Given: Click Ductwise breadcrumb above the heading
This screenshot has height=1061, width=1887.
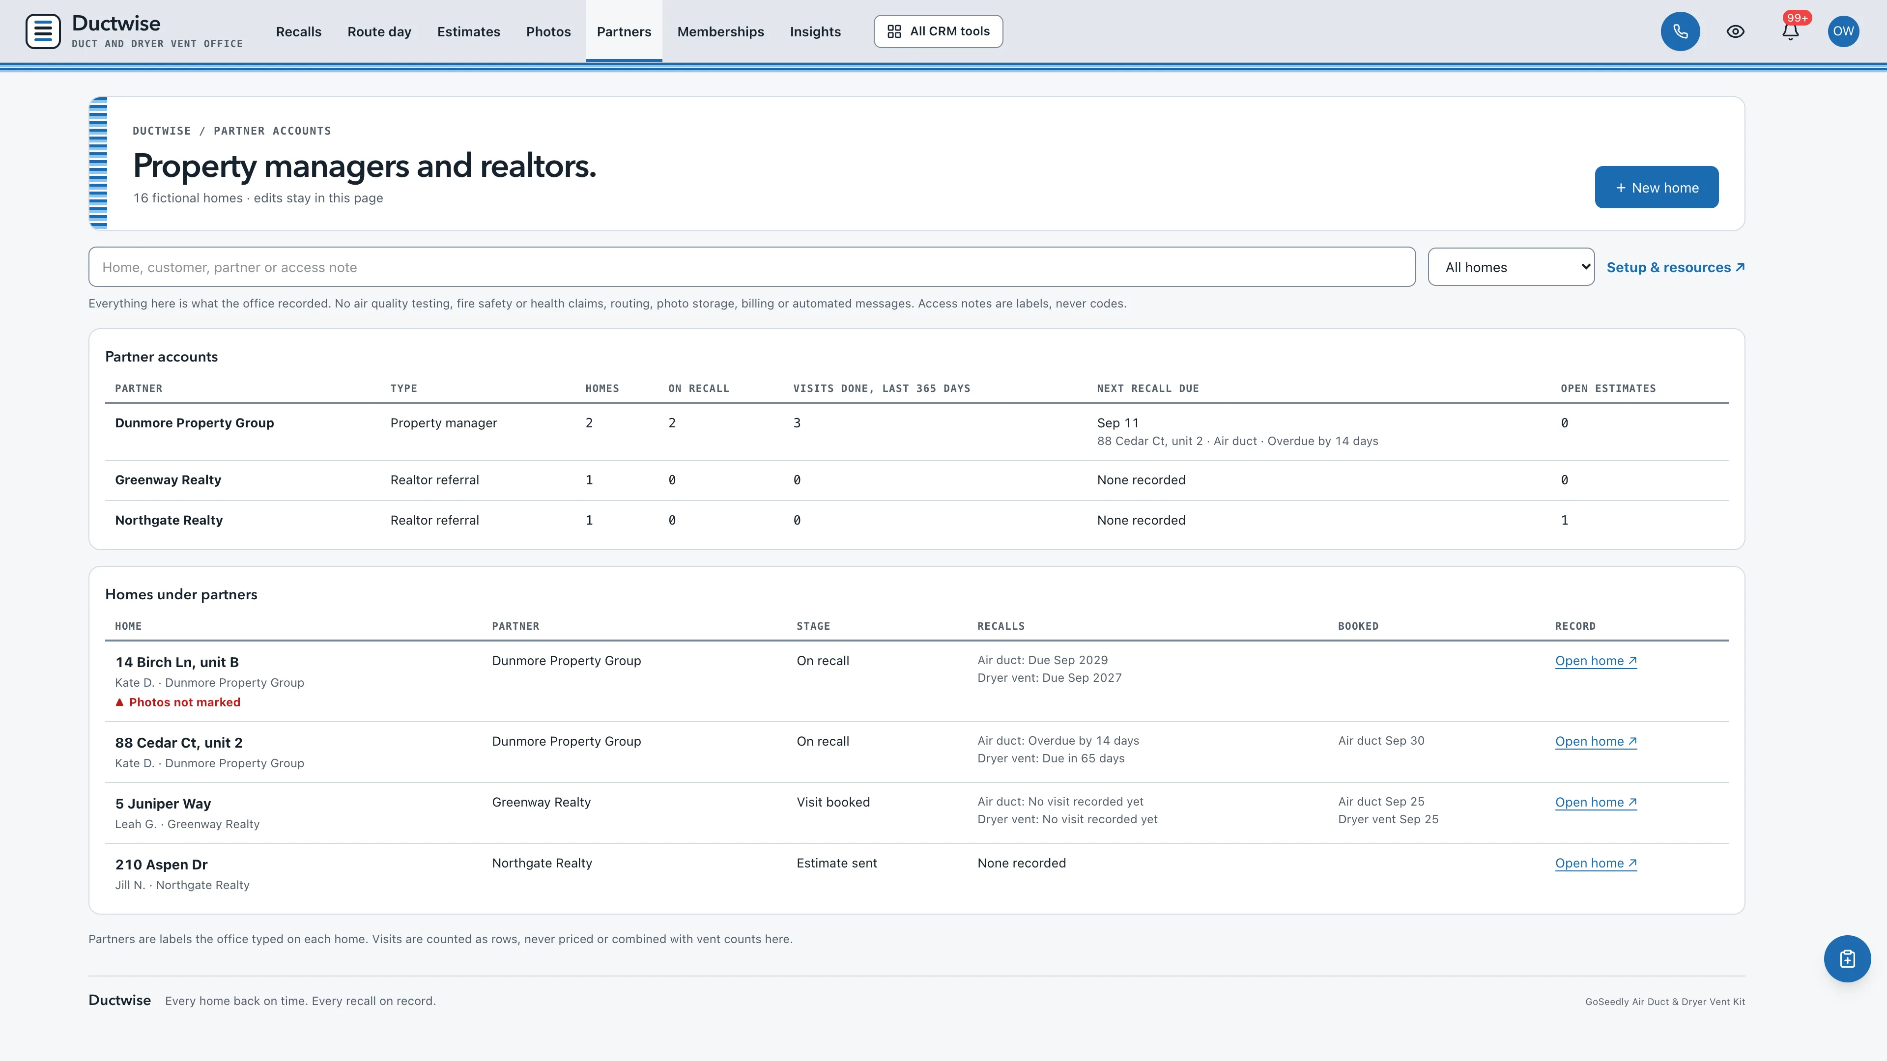Looking at the screenshot, I should [x=161, y=130].
